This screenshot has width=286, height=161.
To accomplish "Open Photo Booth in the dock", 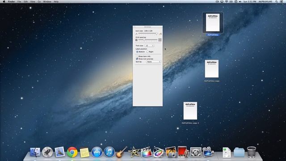I will pyautogui.click(x=183, y=152).
